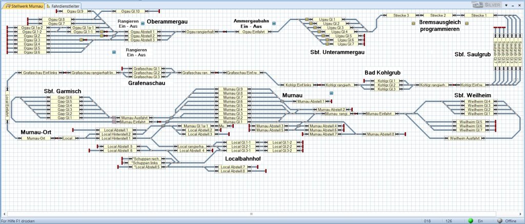Open window list dropdown arrow at top right
525x224 pixels.
click(506, 5)
